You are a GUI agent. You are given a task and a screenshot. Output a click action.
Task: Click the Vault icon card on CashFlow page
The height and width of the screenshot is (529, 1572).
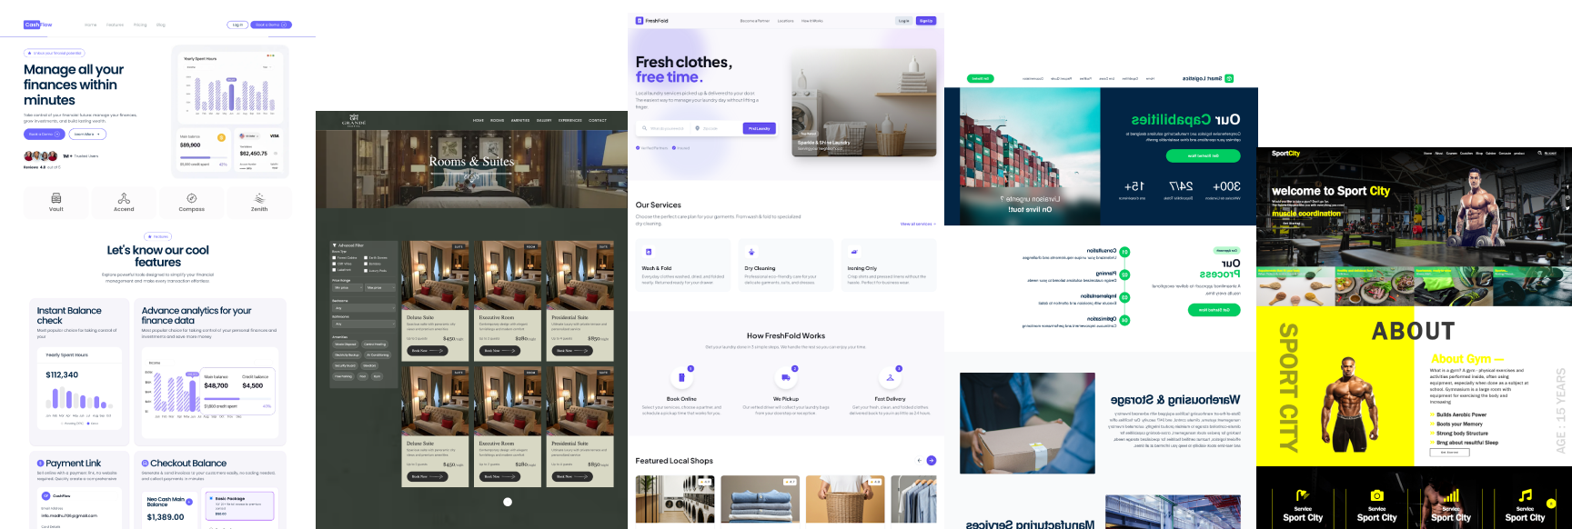click(56, 202)
